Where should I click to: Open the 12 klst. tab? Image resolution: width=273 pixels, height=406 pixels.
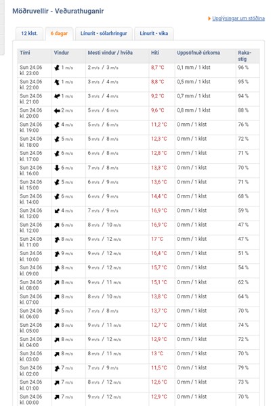point(29,34)
